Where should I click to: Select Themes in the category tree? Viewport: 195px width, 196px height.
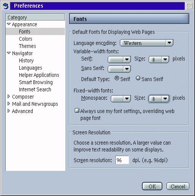[27, 46]
